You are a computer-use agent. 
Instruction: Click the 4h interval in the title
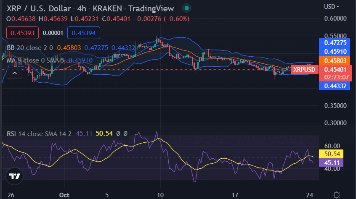[82, 8]
